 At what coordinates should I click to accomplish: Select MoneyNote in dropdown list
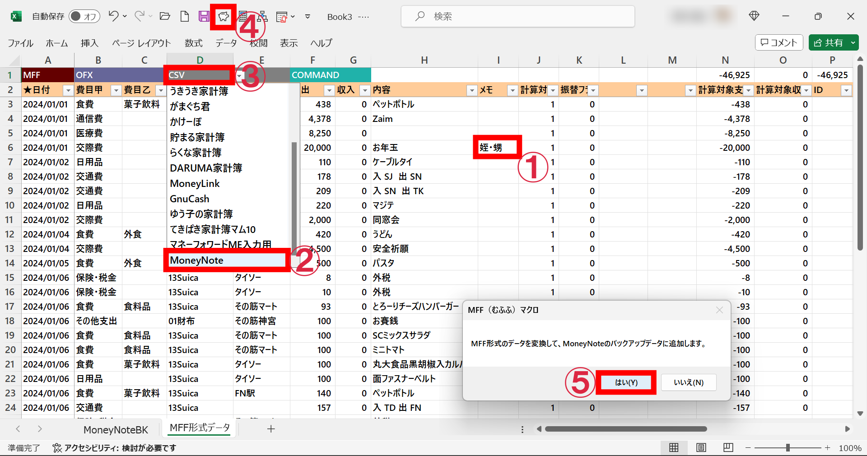227,260
